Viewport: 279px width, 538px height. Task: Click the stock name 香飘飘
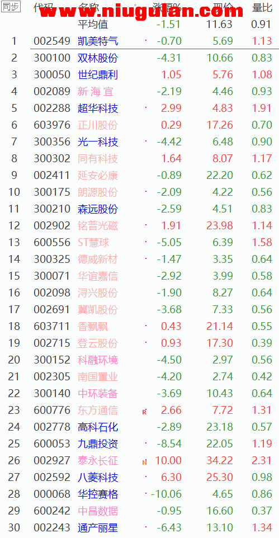[x=93, y=327]
